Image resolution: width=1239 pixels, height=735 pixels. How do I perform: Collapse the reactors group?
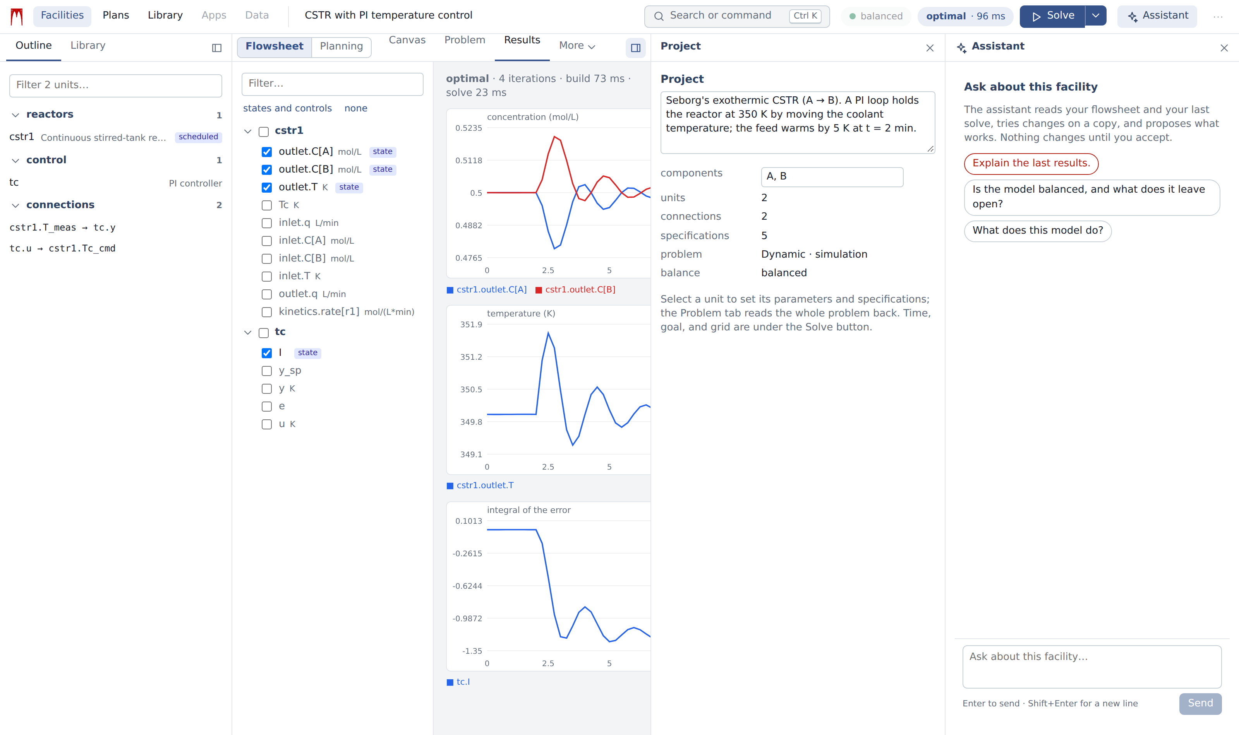15,115
